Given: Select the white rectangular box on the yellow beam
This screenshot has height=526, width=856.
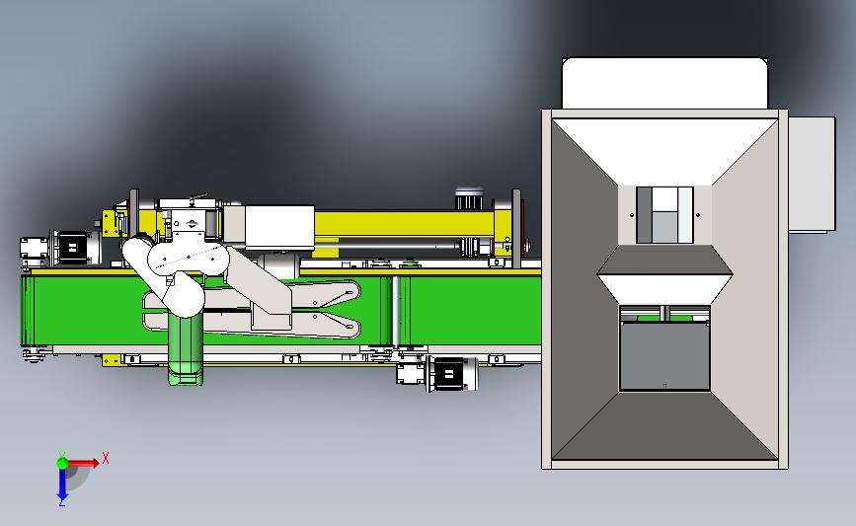Looking at the screenshot, I should [x=279, y=227].
